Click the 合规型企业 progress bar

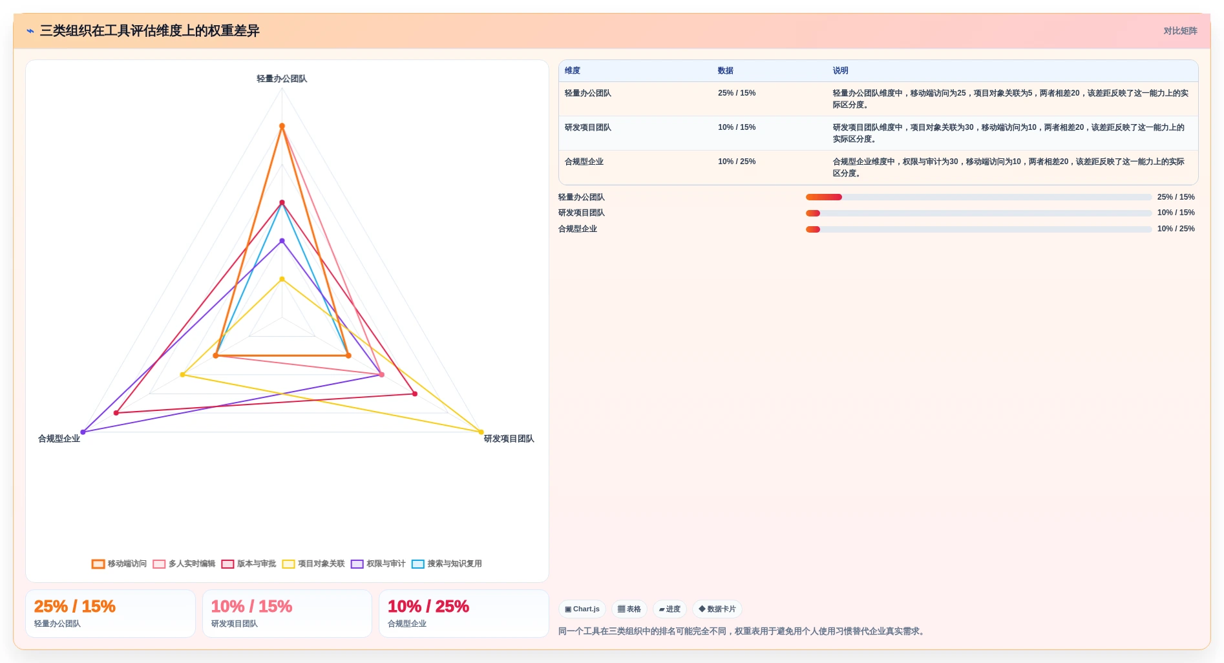(x=978, y=229)
